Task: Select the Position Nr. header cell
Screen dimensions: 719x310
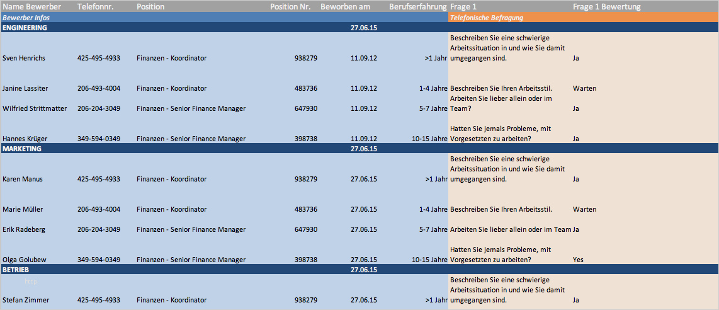Action: [290, 7]
